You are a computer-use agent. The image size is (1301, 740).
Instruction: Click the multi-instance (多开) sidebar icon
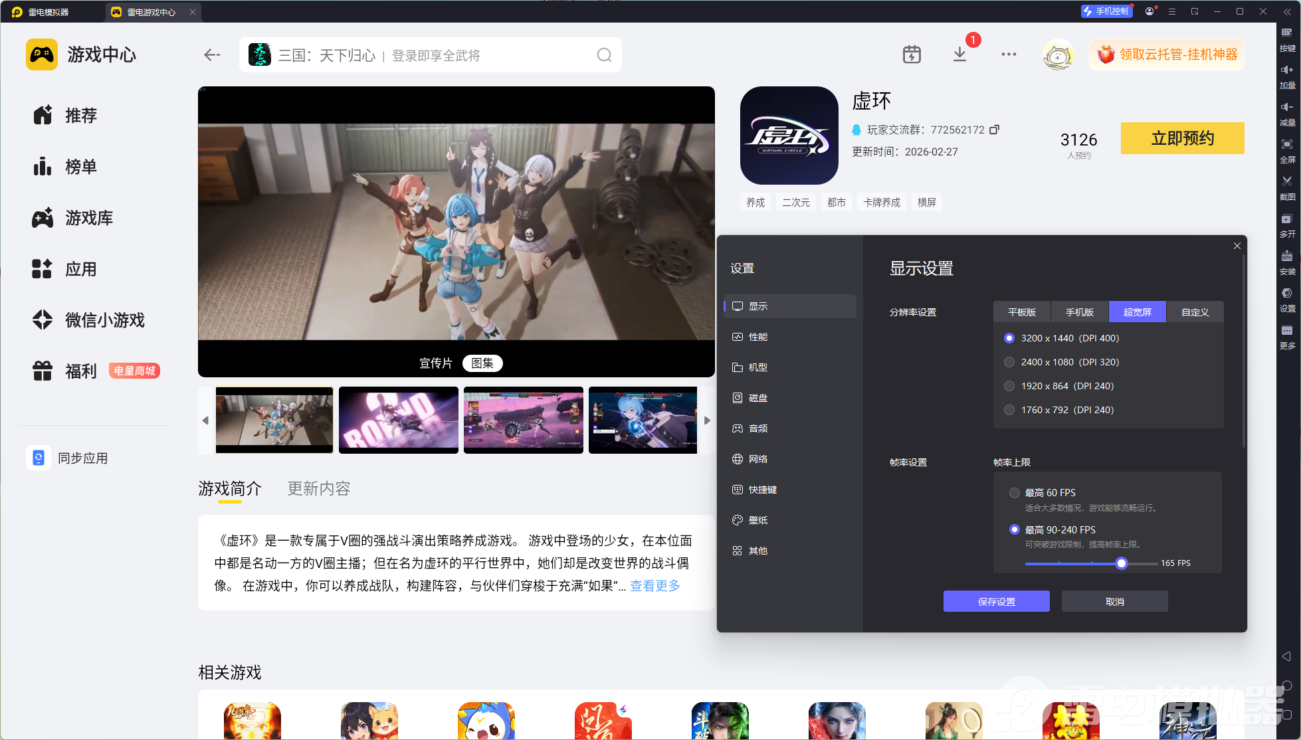point(1287,219)
